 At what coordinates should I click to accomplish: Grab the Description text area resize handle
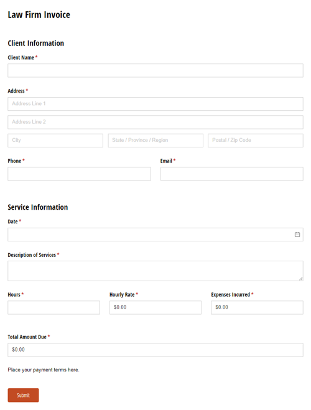pyautogui.click(x=301, y=279)
